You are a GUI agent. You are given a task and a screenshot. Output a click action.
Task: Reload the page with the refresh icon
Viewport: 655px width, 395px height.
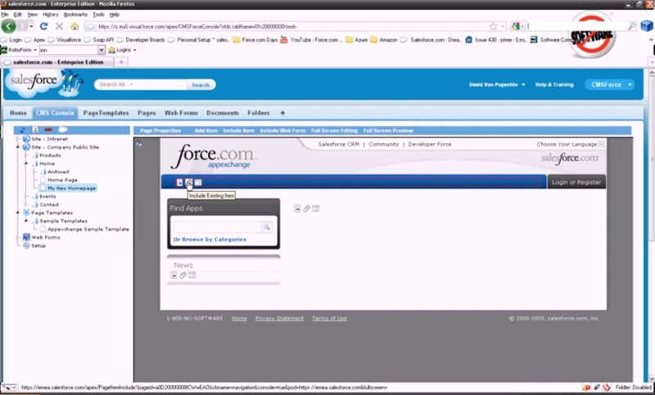click(43, 26)
